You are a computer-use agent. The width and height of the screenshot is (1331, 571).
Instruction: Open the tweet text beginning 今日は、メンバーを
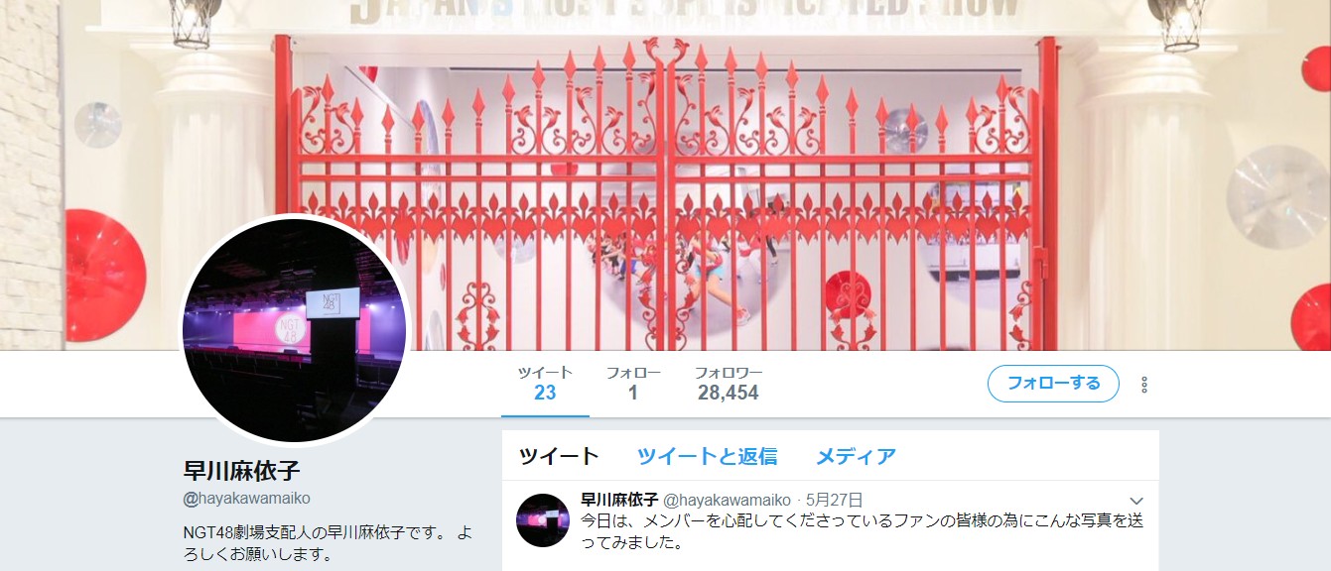pos(862,531)
